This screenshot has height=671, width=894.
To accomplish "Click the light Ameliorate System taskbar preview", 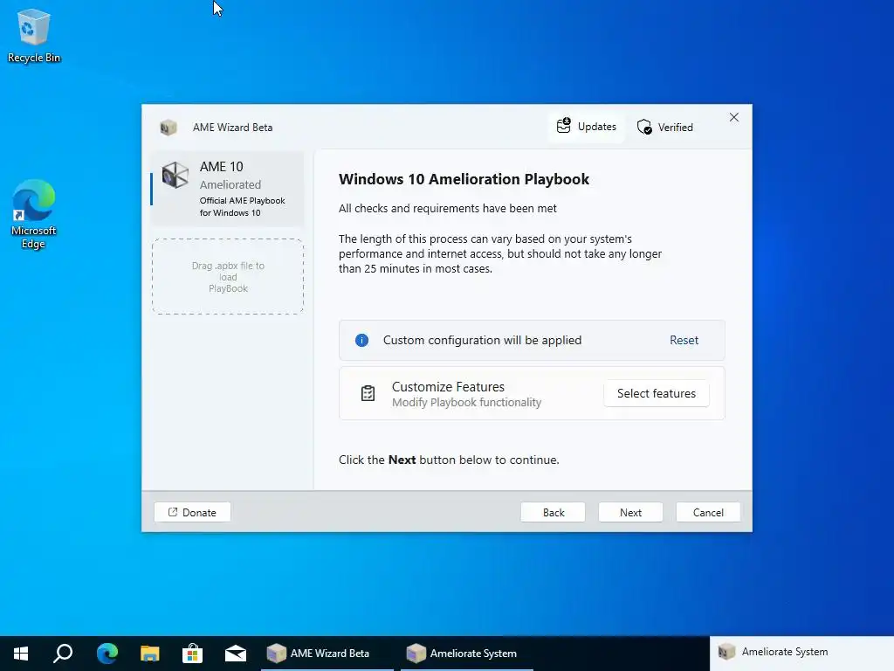I will [x=801, y=652].
